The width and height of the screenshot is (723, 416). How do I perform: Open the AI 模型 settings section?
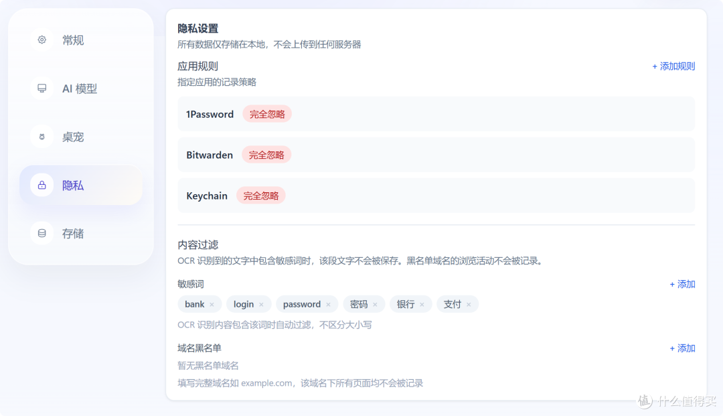(x=81, y=88)
